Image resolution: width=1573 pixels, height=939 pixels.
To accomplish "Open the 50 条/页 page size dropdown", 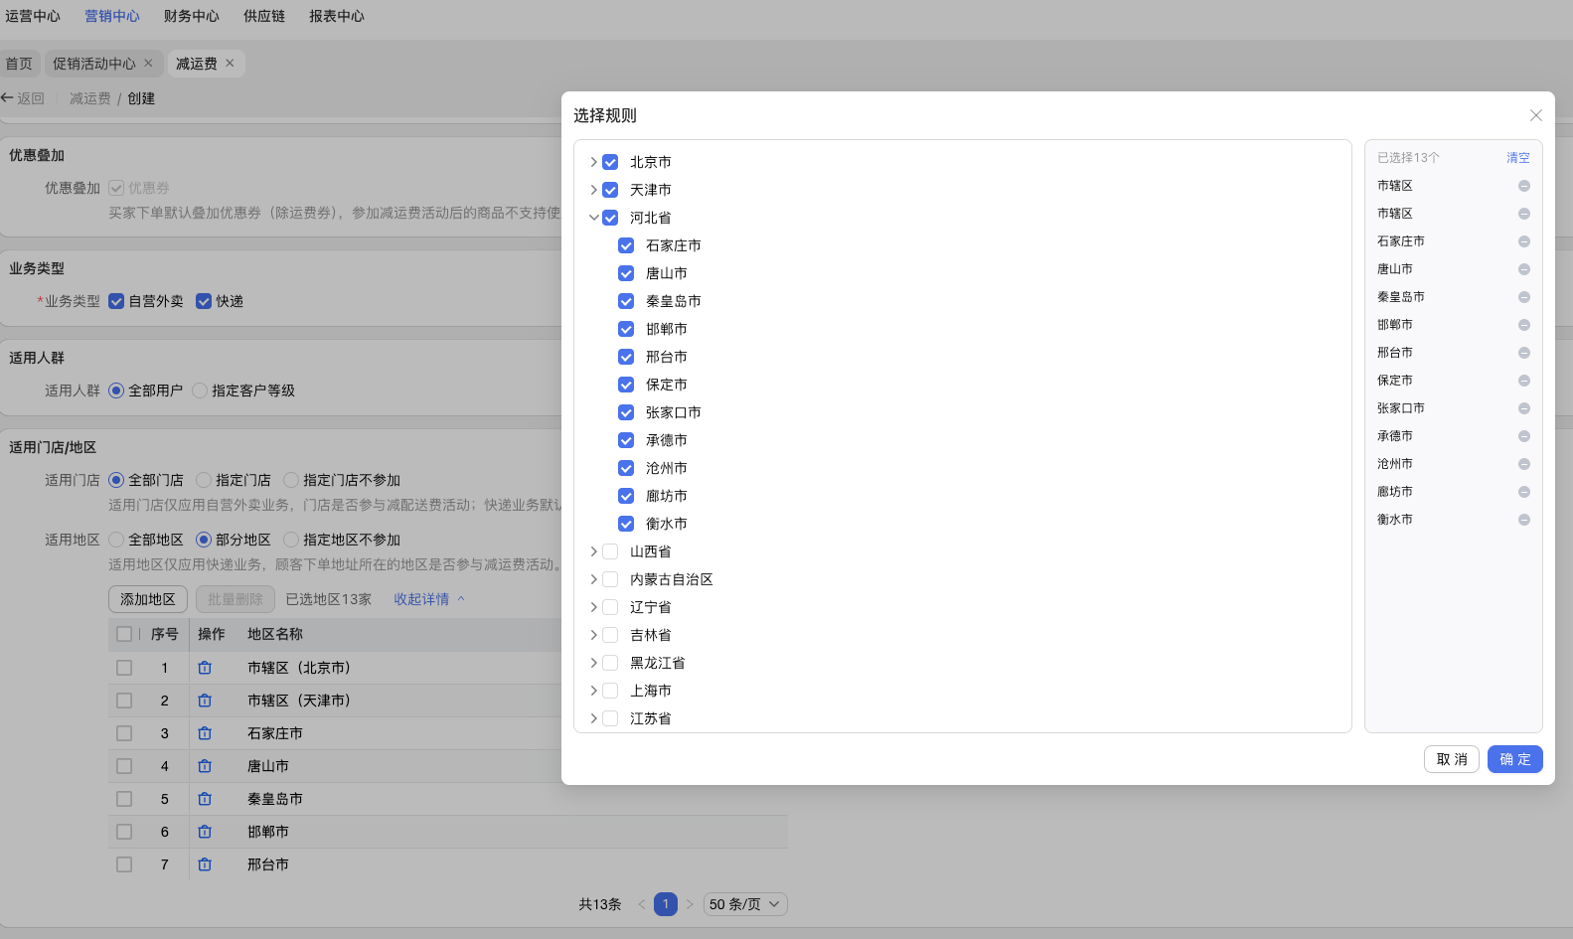I will coord(745,904).
